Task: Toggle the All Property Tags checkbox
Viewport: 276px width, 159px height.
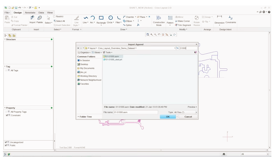Action: point(6,112)
